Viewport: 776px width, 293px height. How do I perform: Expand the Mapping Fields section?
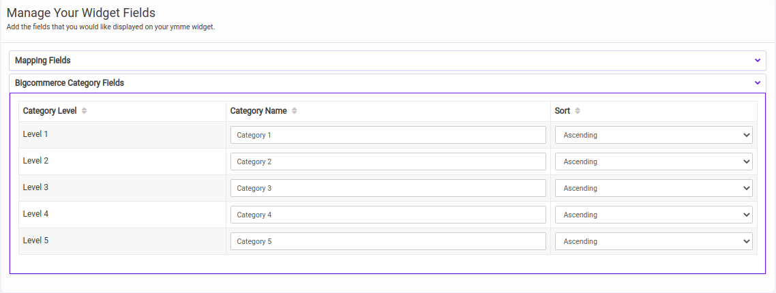point(43,61)
